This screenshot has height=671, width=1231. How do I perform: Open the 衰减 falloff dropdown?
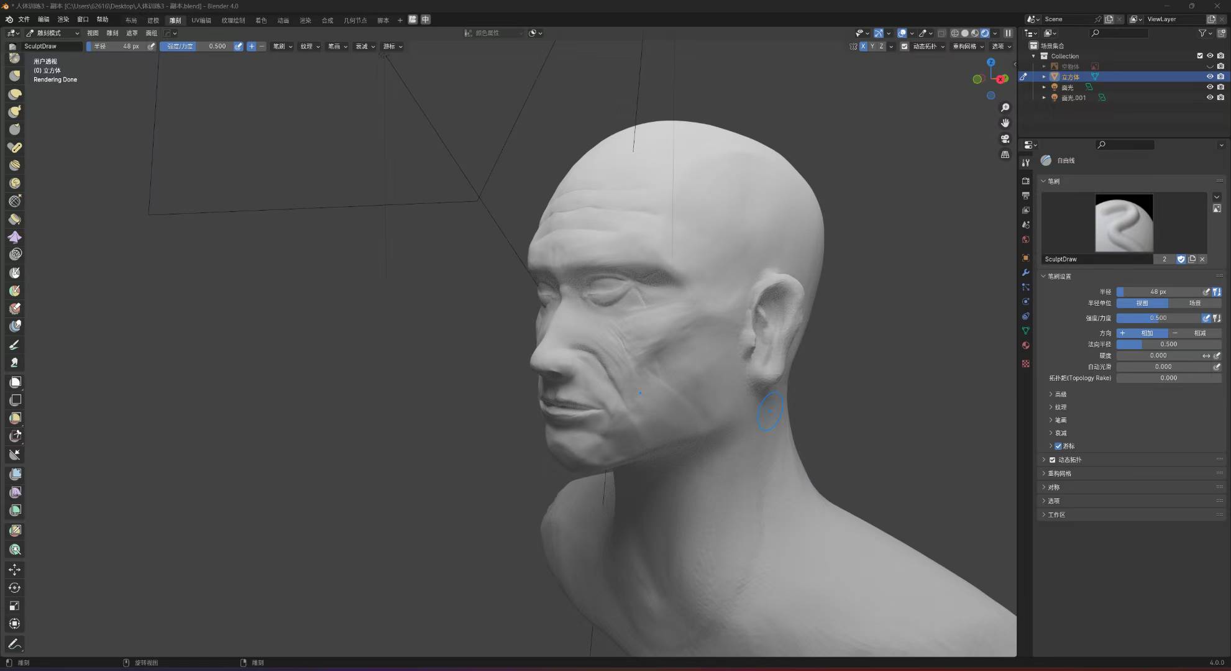(365, 47)
